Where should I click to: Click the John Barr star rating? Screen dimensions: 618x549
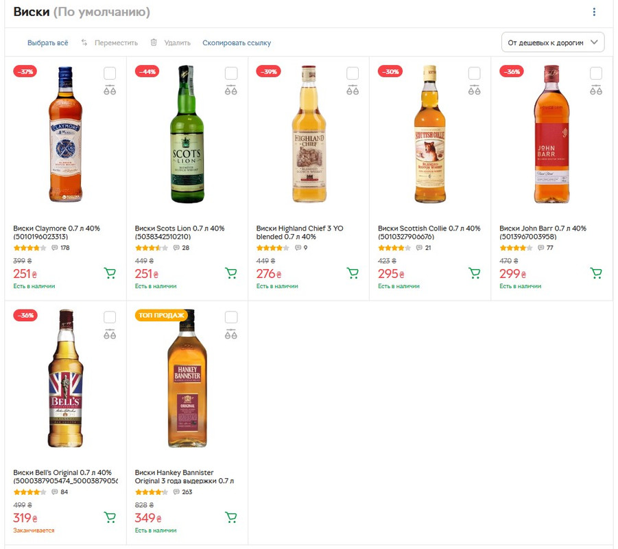(516, 248)
